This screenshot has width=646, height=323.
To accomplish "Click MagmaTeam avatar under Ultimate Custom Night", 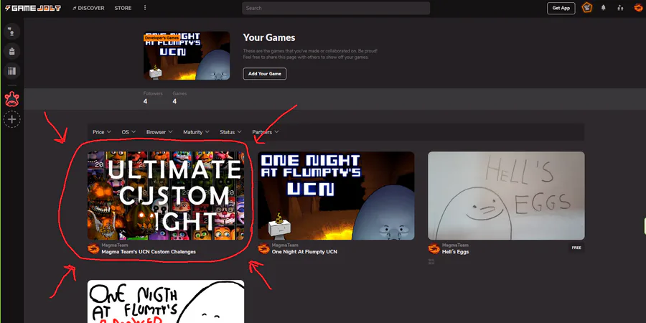I will tap(93, 248).
